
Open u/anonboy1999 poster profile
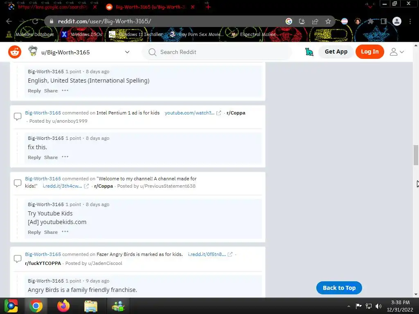[x=70, y=121]
